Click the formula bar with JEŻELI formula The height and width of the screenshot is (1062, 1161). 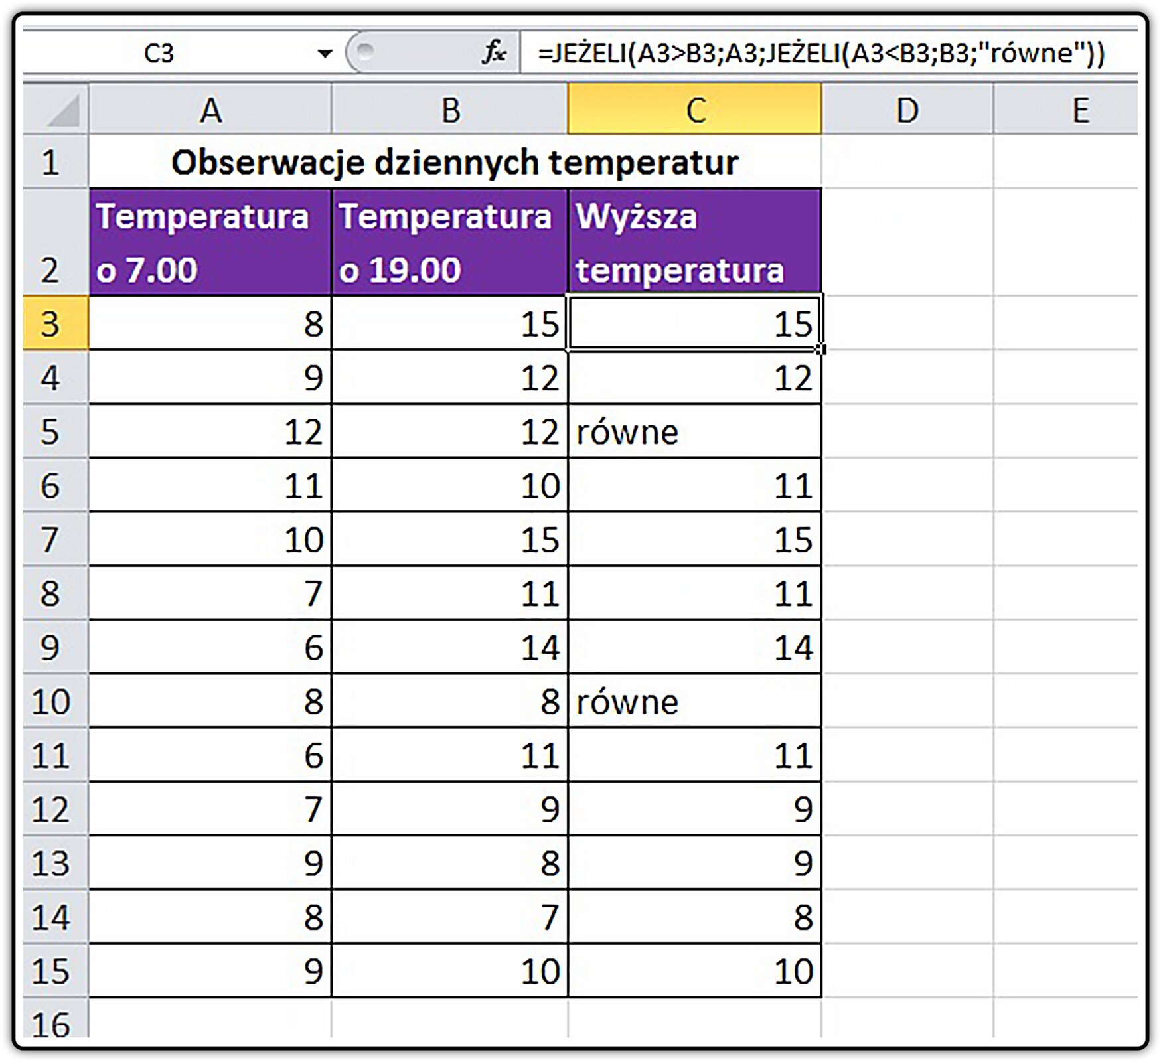click(829, 52)
